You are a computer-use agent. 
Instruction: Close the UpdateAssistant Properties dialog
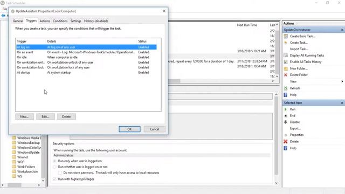coord(164,11)
